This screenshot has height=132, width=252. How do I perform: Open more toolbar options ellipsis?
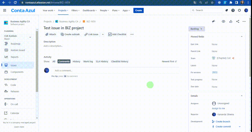pyautogui.click(x=132, y=34)
